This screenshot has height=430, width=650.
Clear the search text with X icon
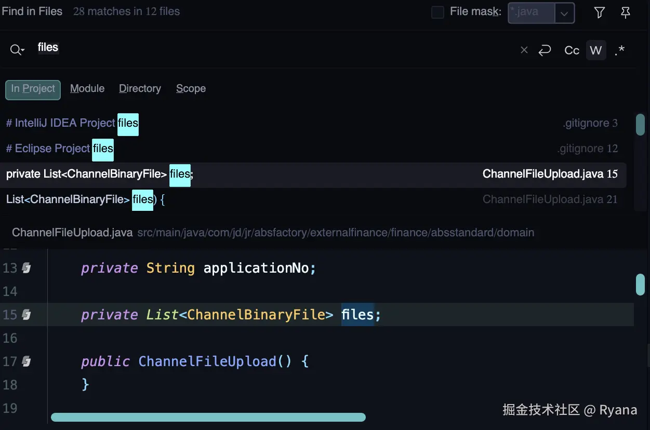click(x=524, y=50)
